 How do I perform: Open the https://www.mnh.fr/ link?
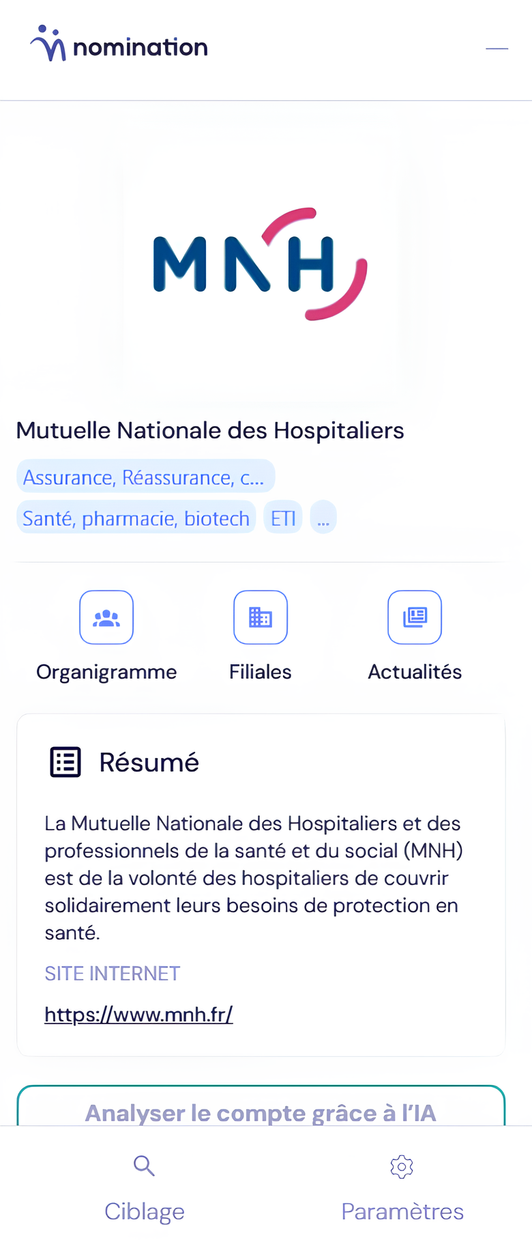(x=138, y=1015)
